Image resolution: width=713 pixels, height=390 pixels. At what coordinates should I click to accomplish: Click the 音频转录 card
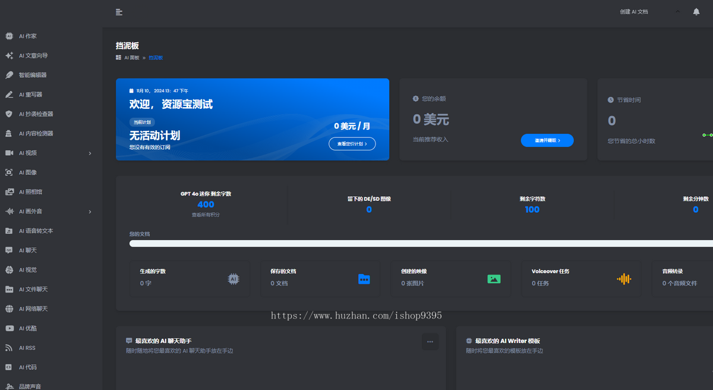683,279
